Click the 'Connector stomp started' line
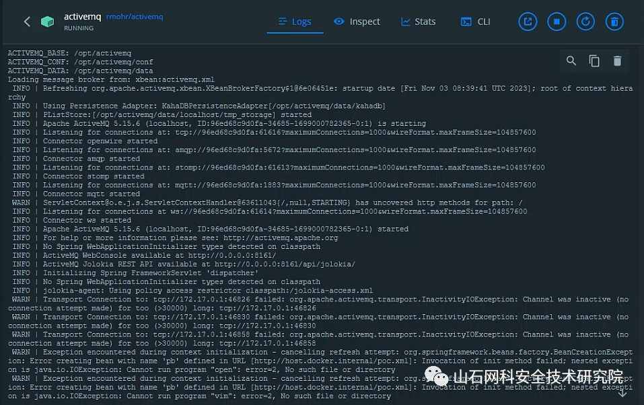This screenshot has height=405, width=644. 78,176
